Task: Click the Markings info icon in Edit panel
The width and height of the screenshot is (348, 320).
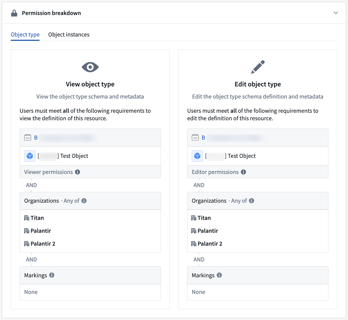Action: tap(219, 275)
